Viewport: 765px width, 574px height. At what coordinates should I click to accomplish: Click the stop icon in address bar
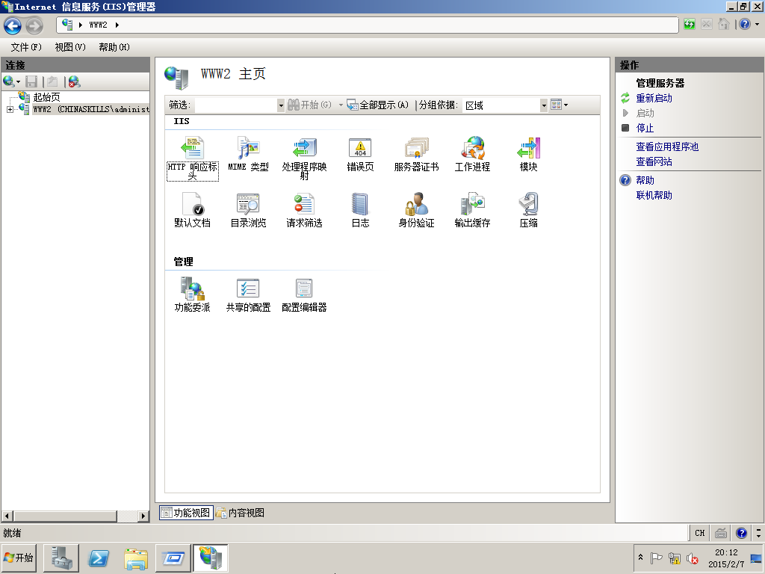[707, 24]
